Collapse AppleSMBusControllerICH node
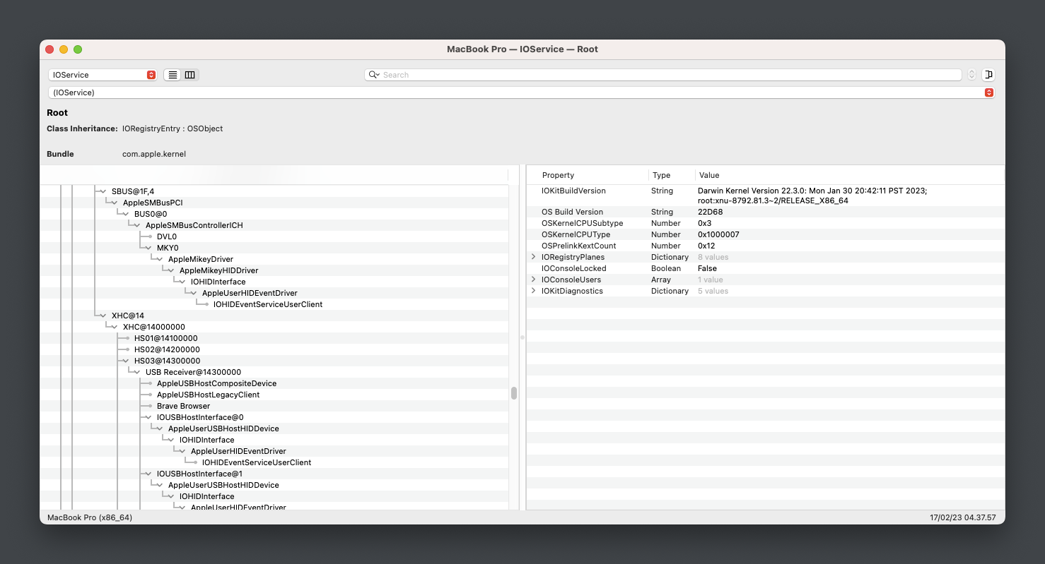This screenshot has height=564, width=1045. coord(137,225)
